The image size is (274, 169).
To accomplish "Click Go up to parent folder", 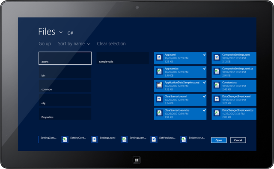I will [x=45, y=43].
